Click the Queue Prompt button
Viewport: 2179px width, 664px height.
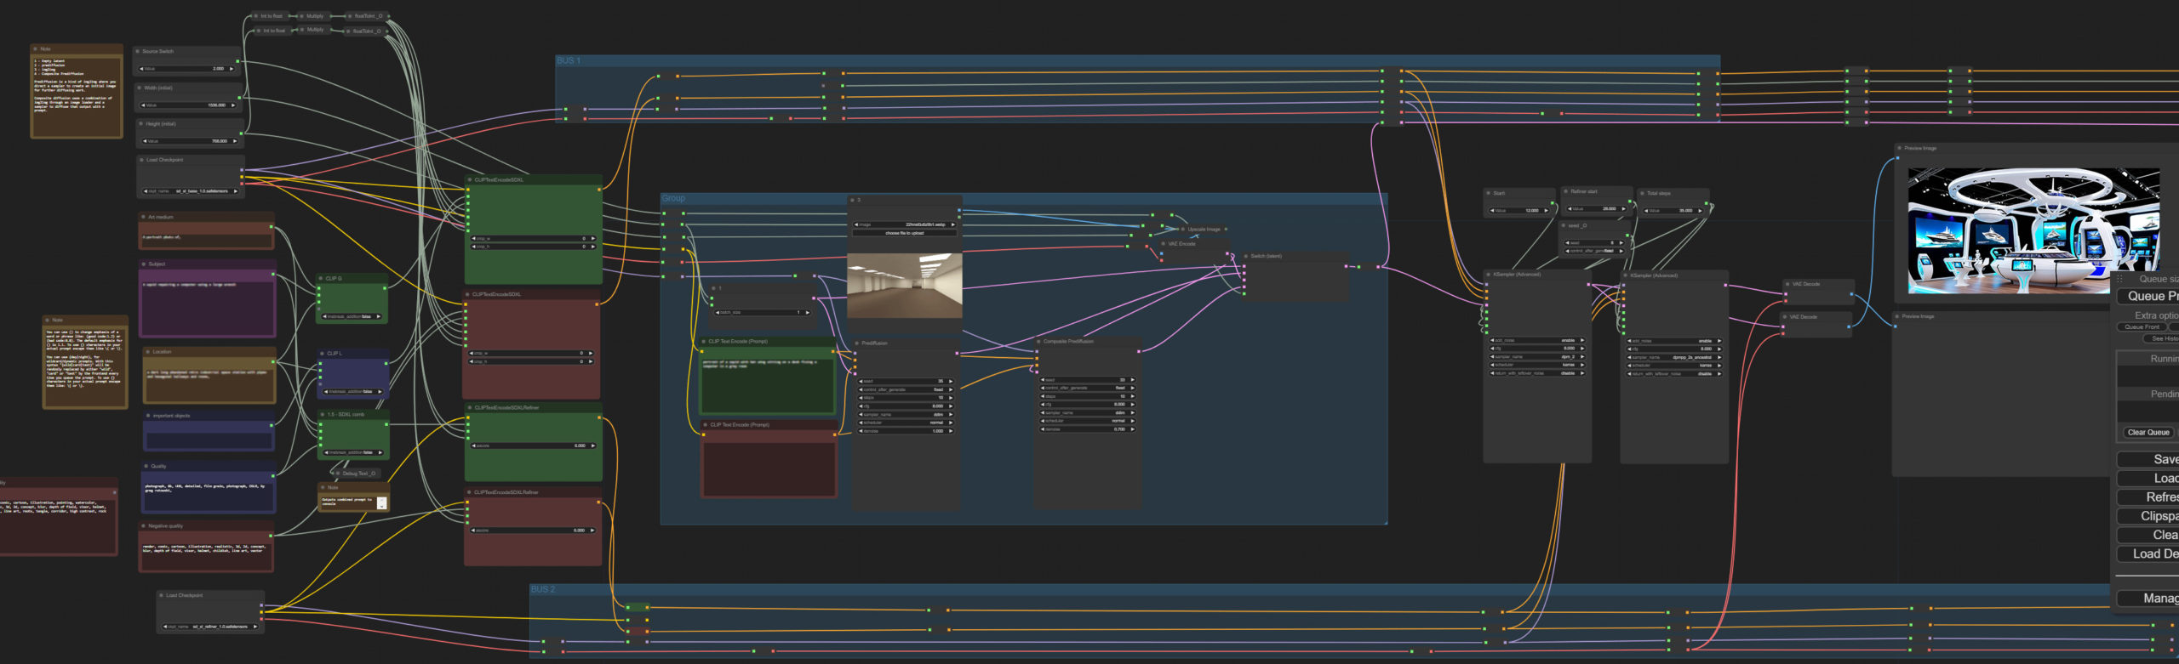tap(2148, 296)
